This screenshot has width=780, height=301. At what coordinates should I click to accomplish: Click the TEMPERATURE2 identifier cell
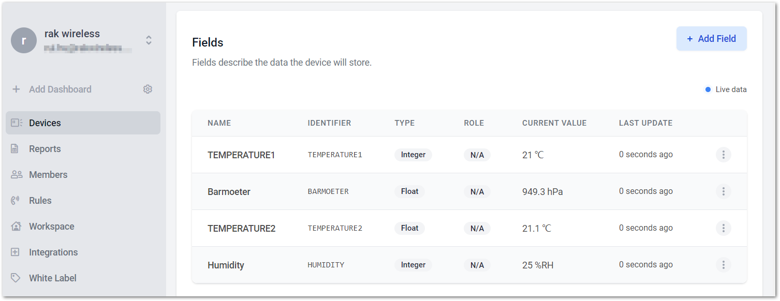click(x=335, y=228)
